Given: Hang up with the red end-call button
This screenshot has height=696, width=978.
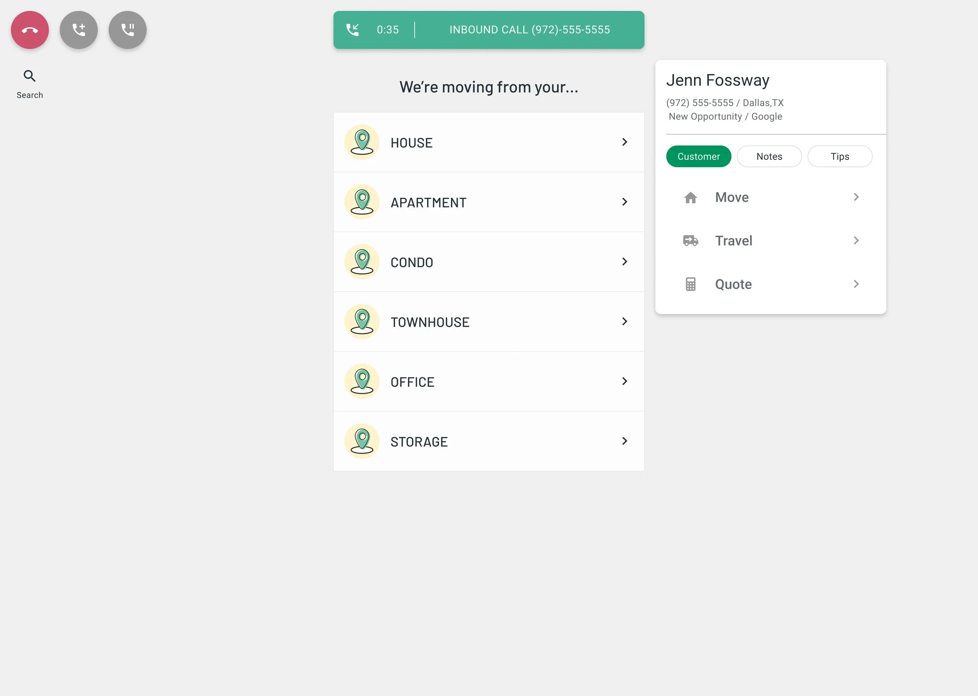Looking at the screenshot, I should point(30,30).
